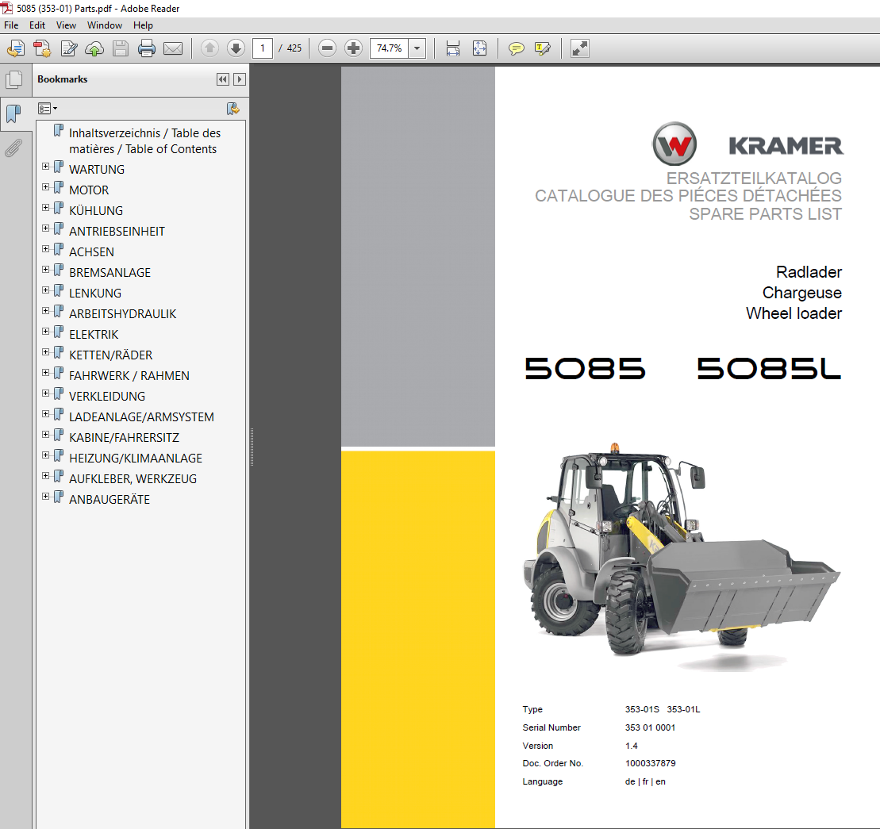Expand the ELEKTRIK bookmark node
Image resolution: width=880 pixels, height=829 pixels.
(x=46, y=332)
